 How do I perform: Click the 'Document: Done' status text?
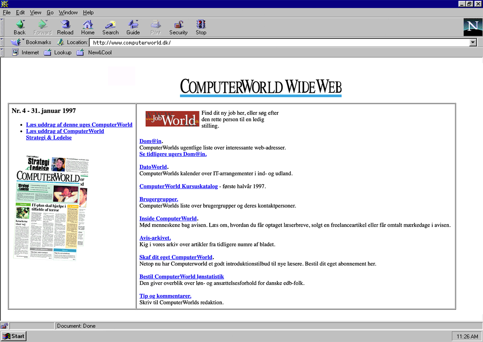tap(76, 326)
